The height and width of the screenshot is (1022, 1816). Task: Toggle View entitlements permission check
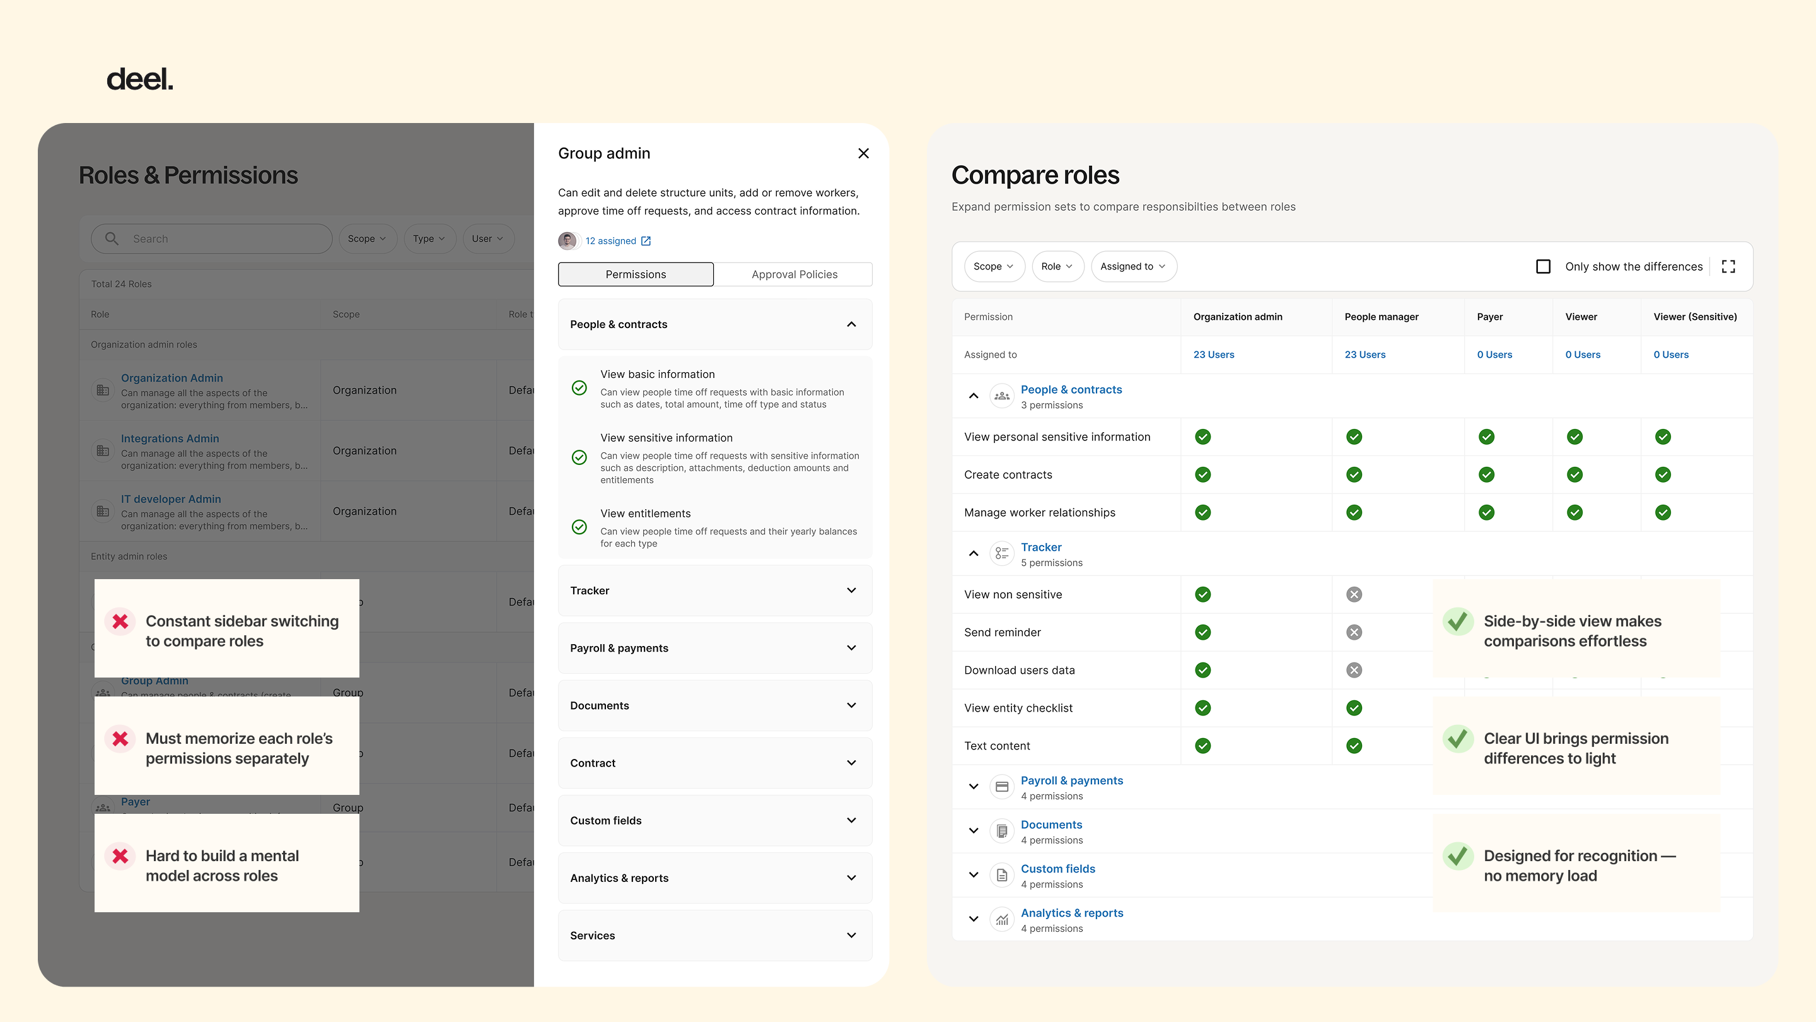579,527
